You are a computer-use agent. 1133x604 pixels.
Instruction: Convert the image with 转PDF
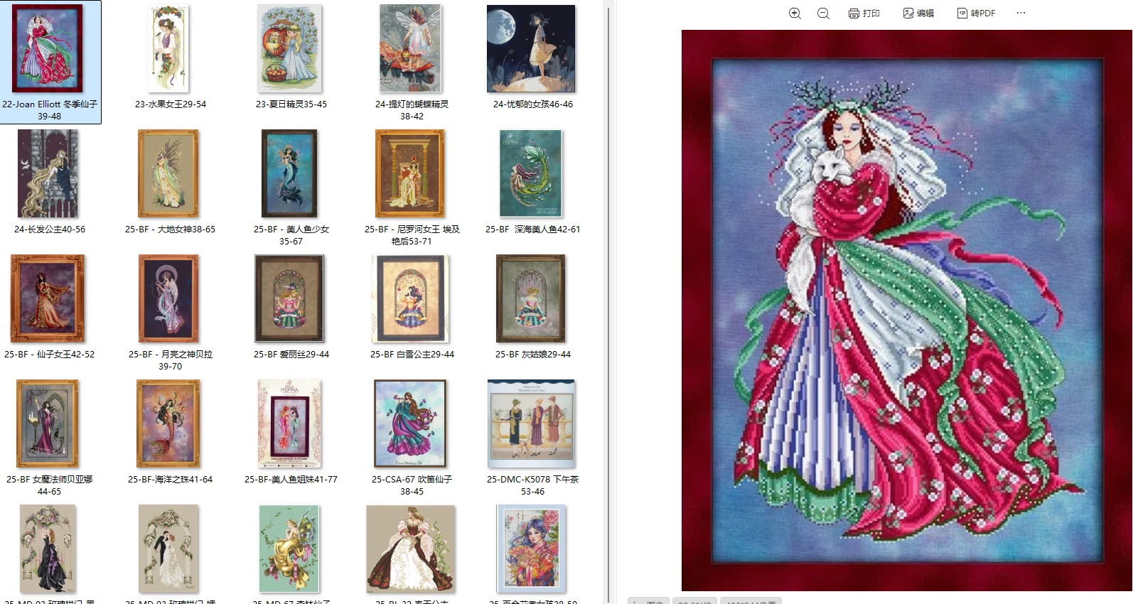click(x=976, y=14)
